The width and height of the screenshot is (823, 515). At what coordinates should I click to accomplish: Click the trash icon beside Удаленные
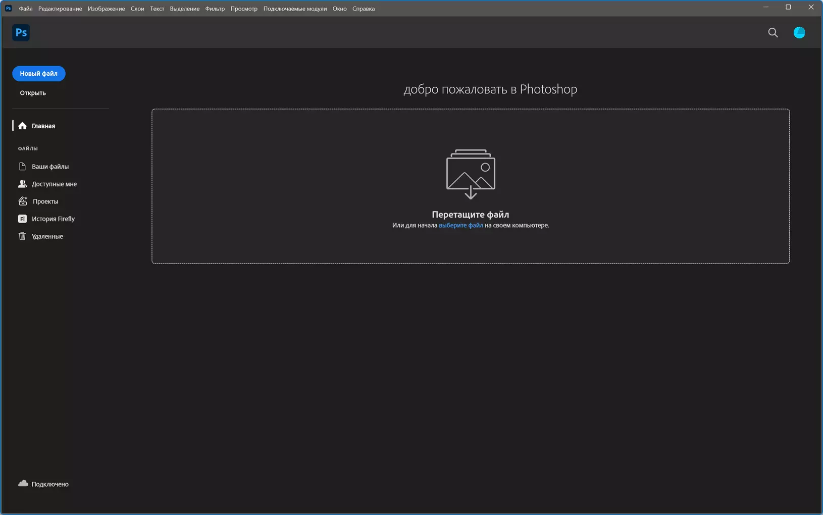tap(22, 236)
